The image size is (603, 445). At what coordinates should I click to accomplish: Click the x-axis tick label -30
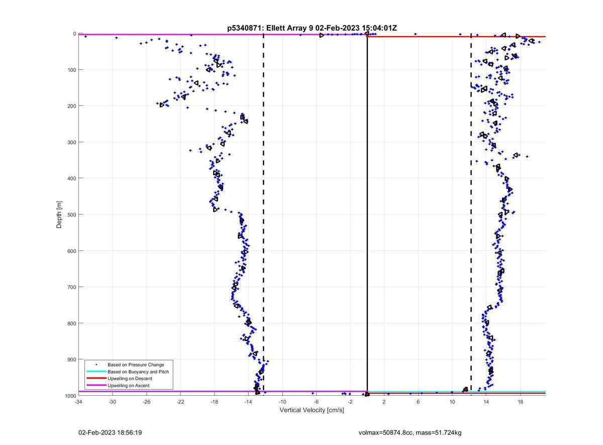tap(113, 402)
